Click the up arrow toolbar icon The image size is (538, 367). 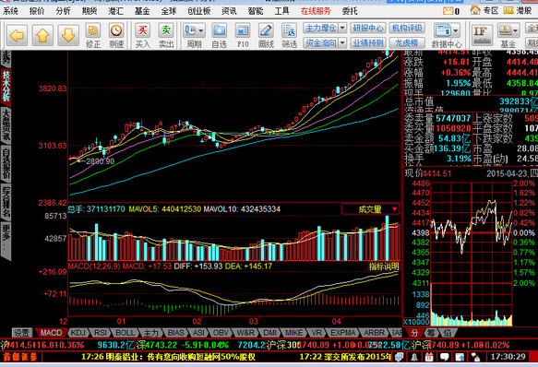pos(42,35)
